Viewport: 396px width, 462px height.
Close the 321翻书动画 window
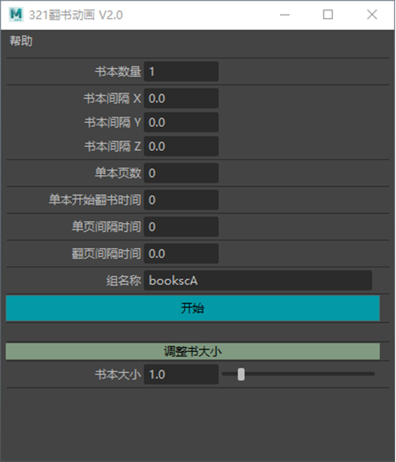[372, 15]
